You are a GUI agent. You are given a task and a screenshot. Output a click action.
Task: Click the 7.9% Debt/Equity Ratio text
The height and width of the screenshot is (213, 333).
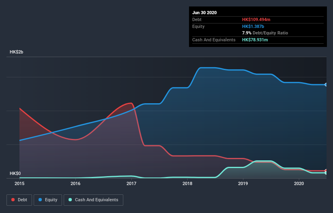pos(265,33)
